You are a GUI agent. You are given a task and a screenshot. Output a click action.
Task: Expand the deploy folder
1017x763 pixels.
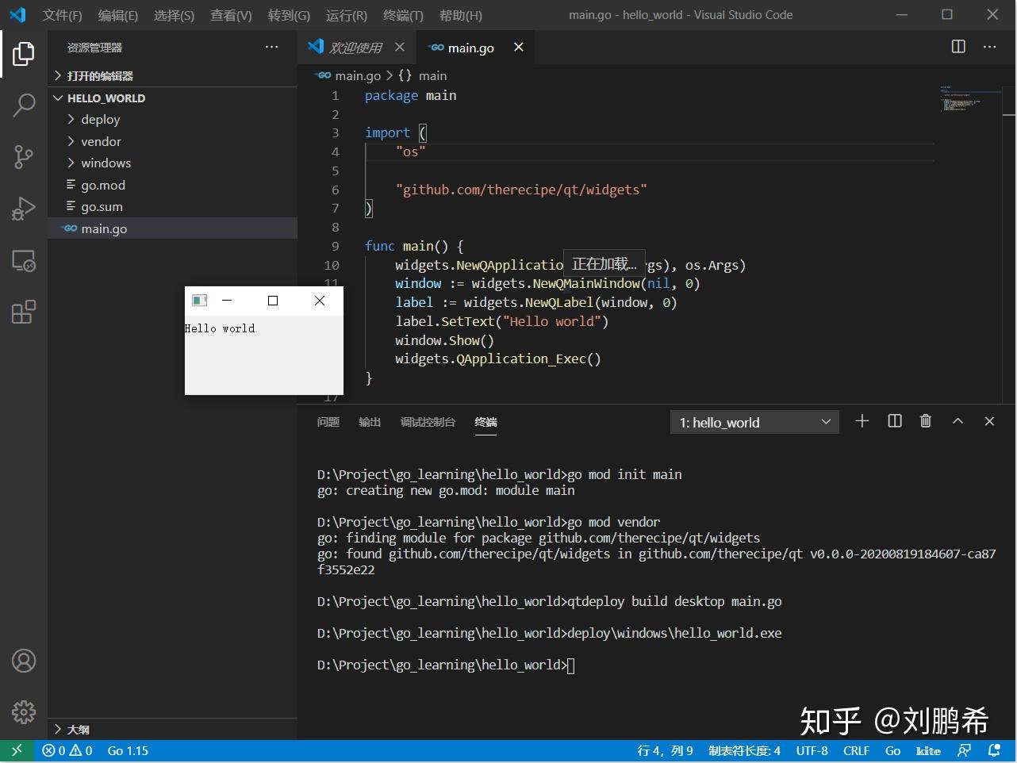point(100,120)
